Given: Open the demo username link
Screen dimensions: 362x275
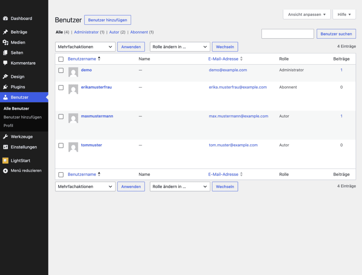Looking at the screenshot, I should [x=86, y=70].
